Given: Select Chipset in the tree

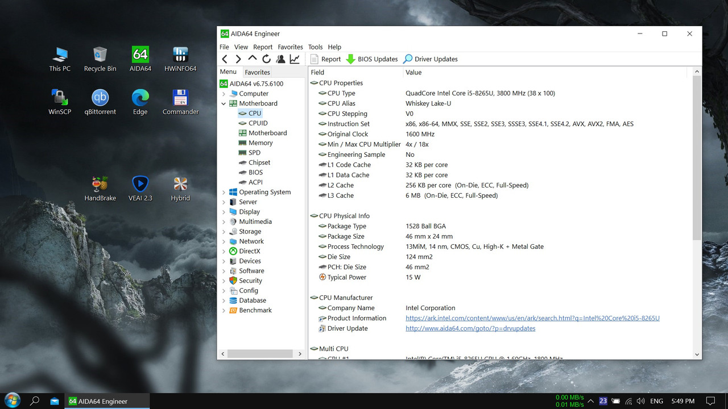Looking at the screenshot, I should [x=259, y=162].
